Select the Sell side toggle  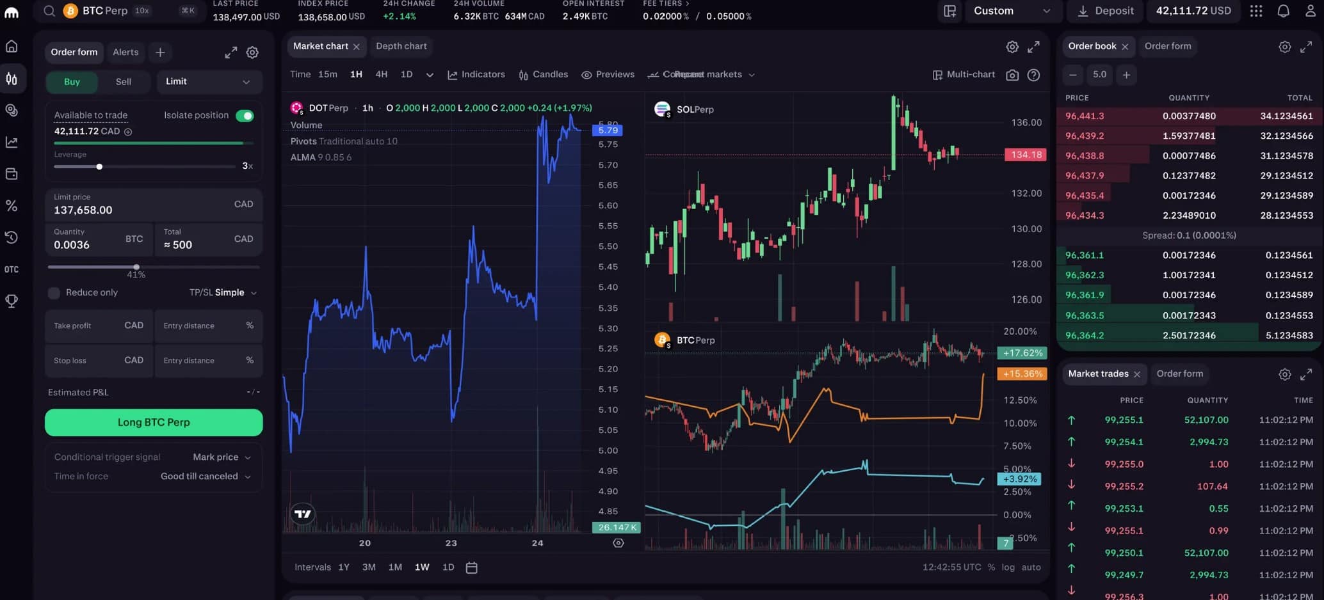(x=124, y=82)
